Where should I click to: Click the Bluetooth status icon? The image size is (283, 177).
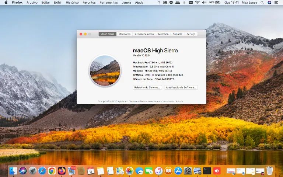tap(184, 3)
